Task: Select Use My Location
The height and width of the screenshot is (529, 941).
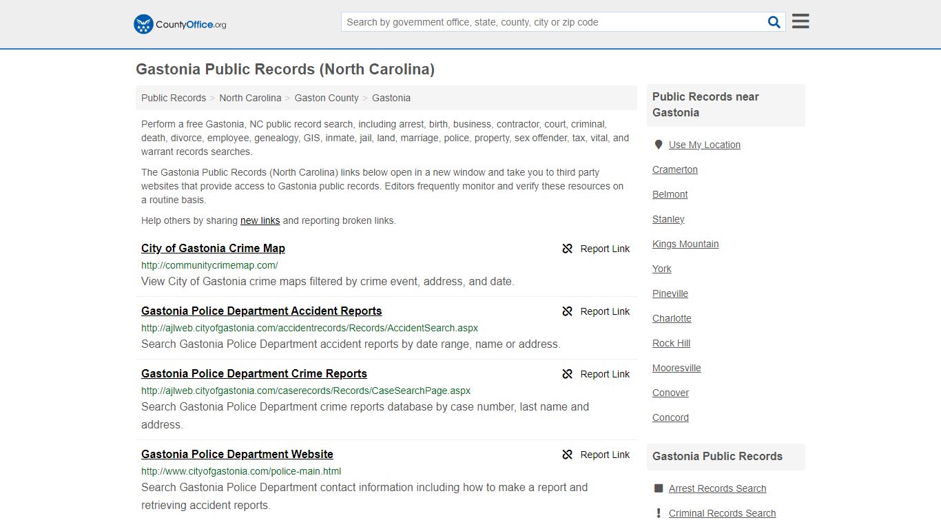Action: click(x=704, y=145)
